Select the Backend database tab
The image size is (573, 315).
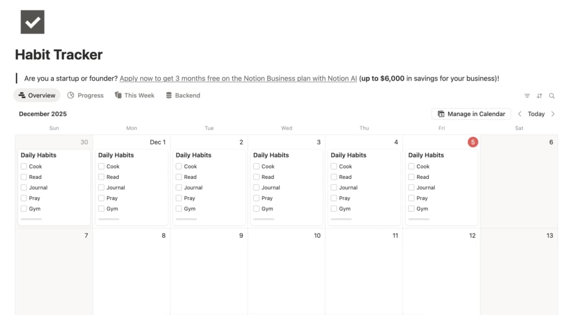[x=183, y=96]
